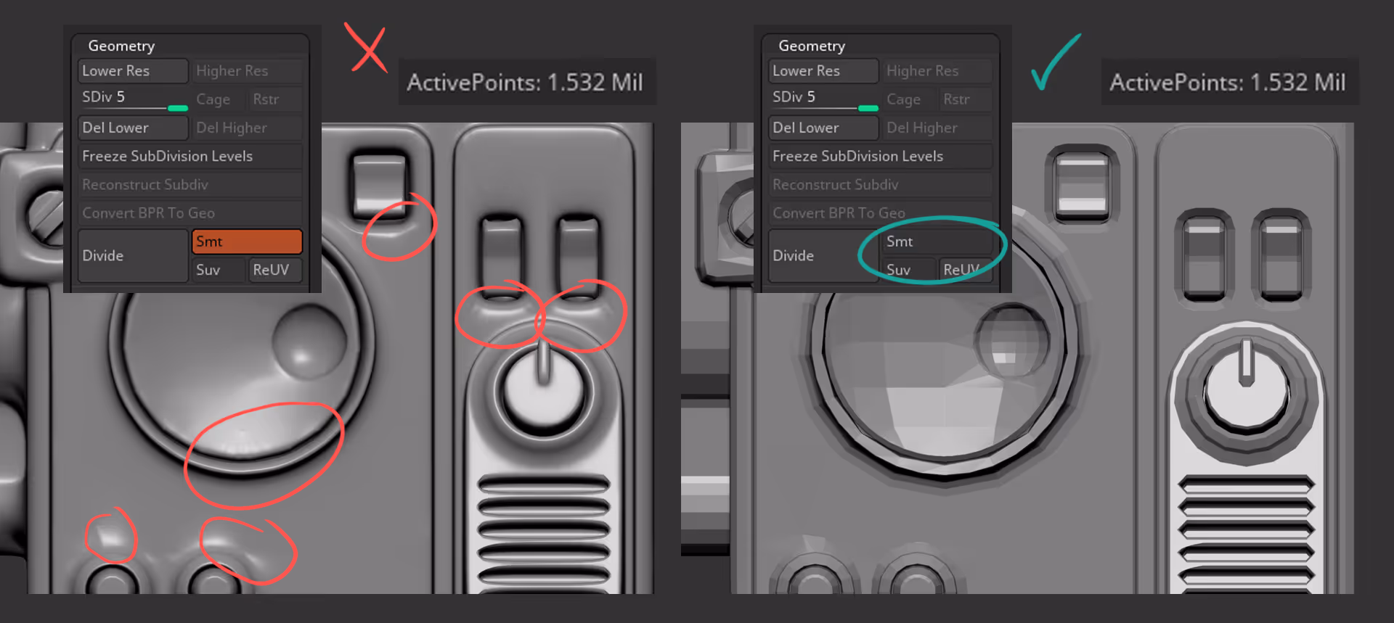Click Freeze SubDivision Levels in right panel
Viewport: 1394px width, 623px height.
click(x=881, y=156)
